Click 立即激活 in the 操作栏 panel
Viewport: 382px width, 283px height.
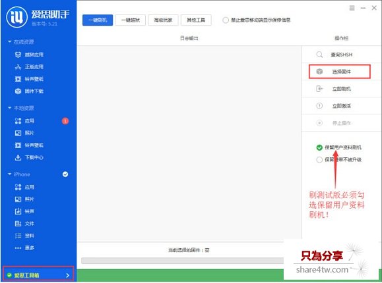click(x=341, y=106)
